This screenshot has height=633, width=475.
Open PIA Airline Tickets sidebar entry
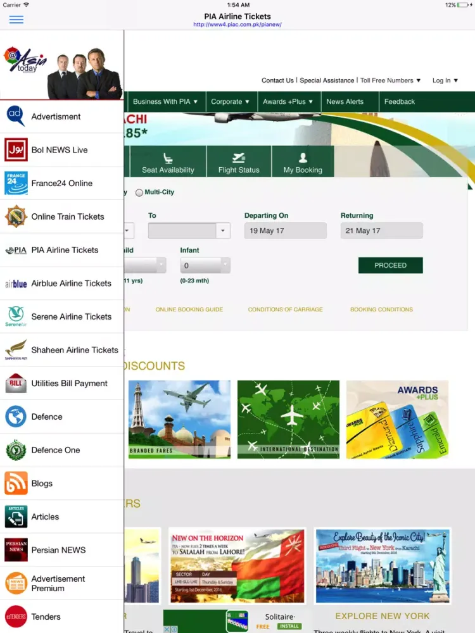tap(62, 250)
